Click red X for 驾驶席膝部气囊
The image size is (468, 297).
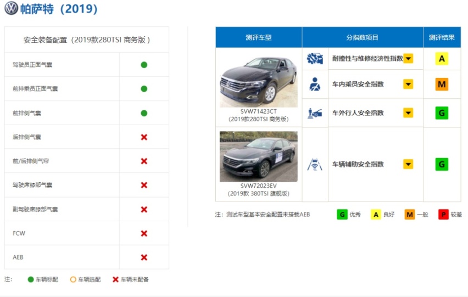(x=144, y=185)
